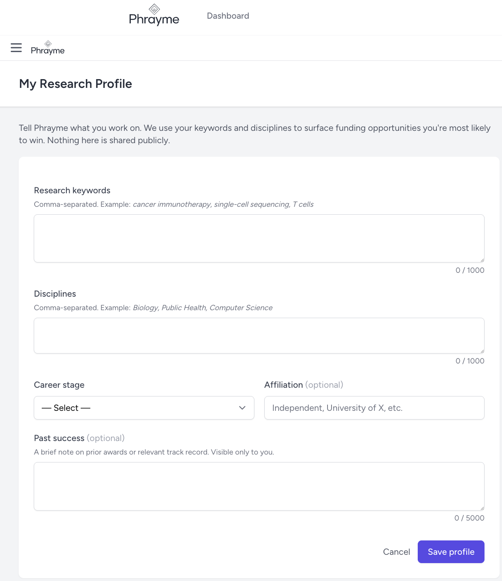Click the Past success textarea resize corner
This screenshot has width=502, height=581.
[482, 508]
